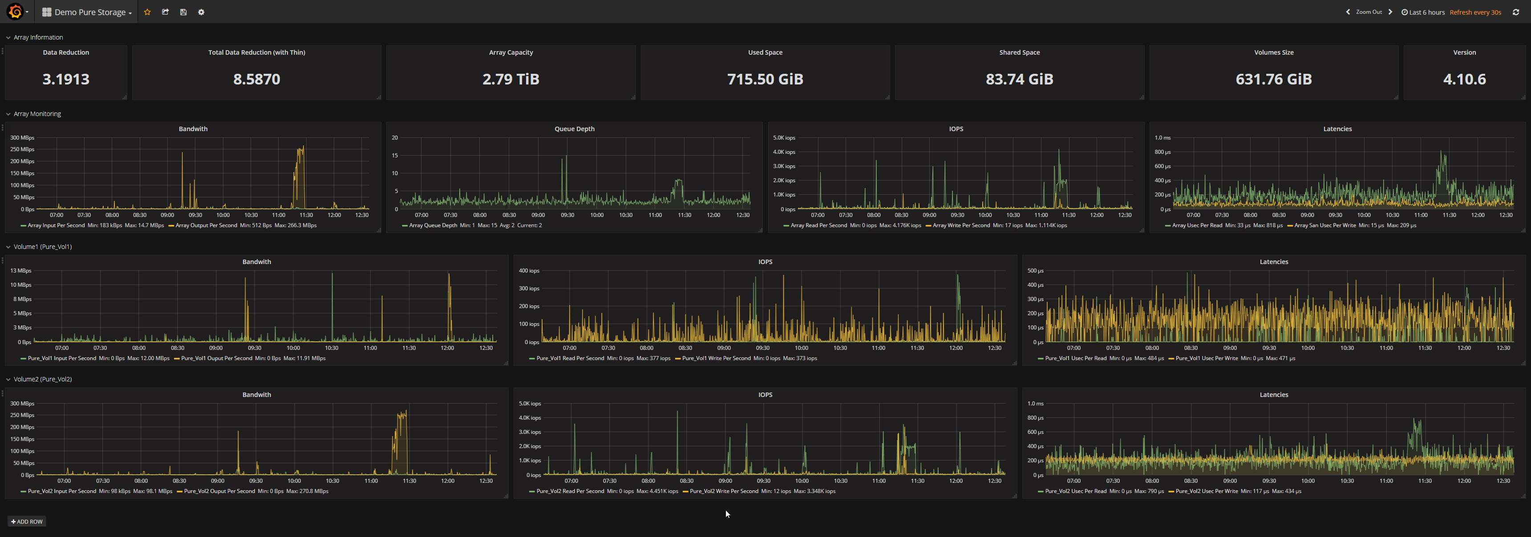Click the Array Read Per Second color line
The width and height of the screenshot is (1531, 537).
(x=786, y=225)
